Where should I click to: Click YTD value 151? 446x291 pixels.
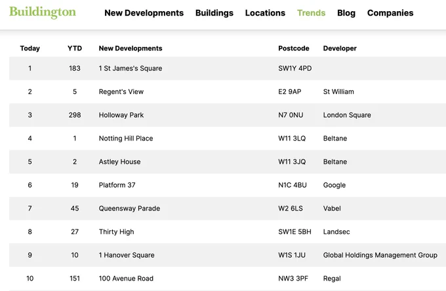(x=75, y=278)
